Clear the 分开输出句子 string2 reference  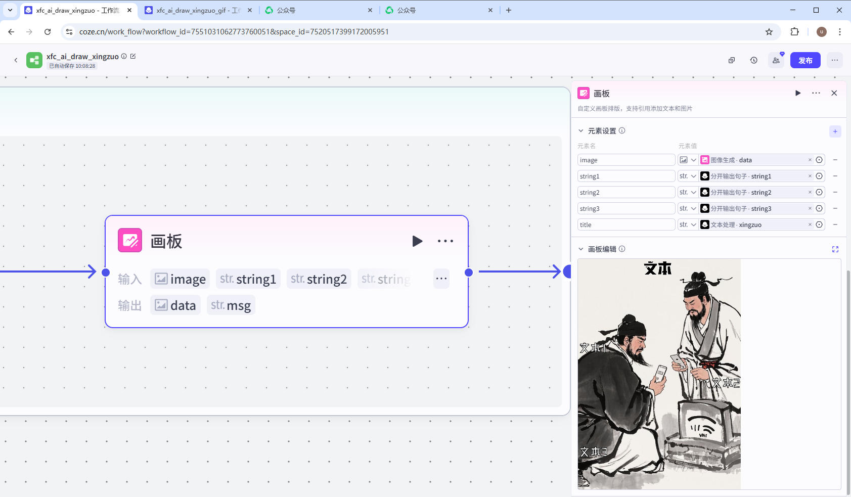[810, 192]
